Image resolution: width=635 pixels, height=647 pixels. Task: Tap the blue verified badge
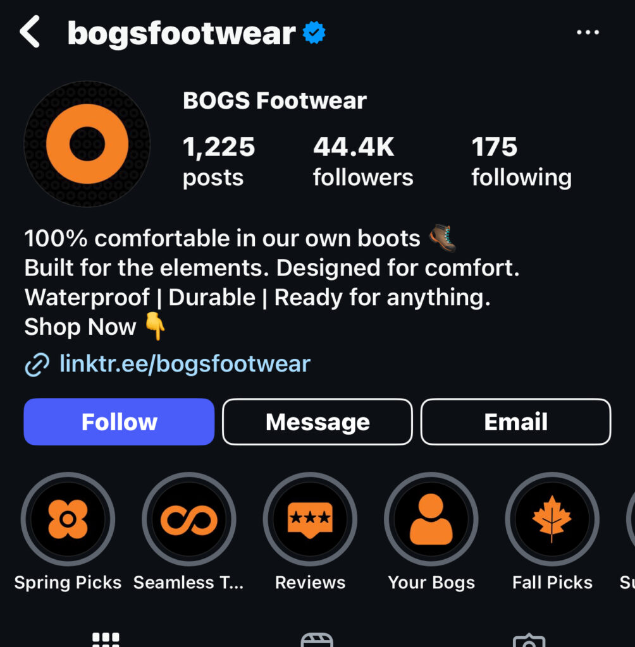point(314,33)
